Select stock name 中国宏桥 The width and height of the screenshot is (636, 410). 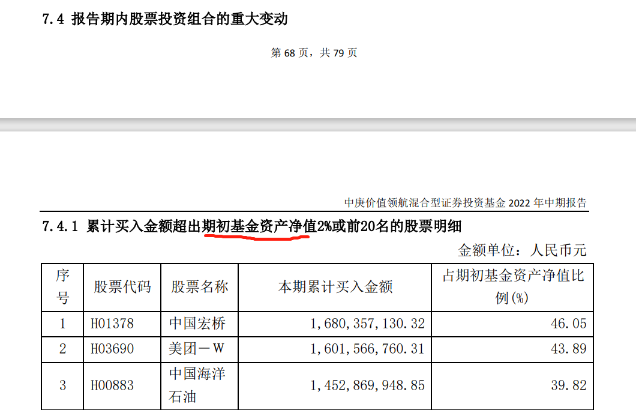(197, 324)
